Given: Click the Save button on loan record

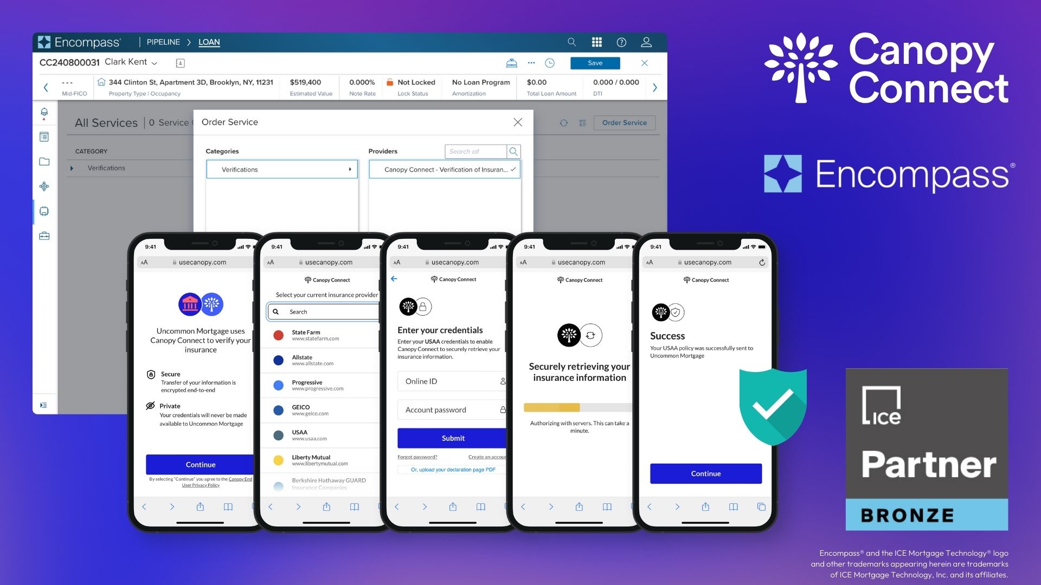Looking at the screenshot, I should (x=595, y=63).
